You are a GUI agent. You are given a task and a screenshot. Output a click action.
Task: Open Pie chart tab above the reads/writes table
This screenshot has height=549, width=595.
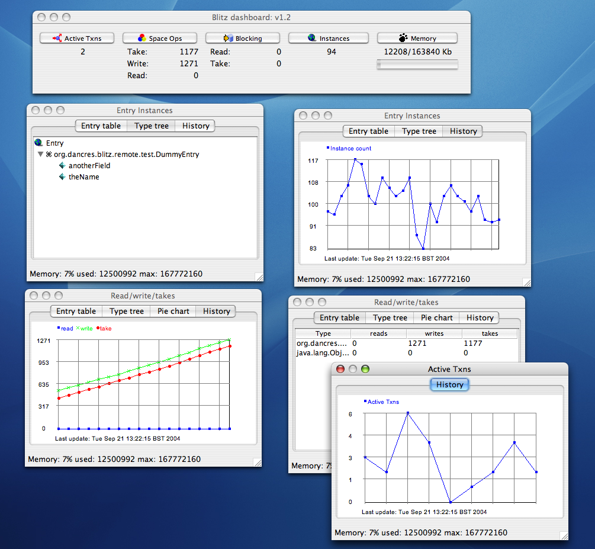click(x=437, y=318)
